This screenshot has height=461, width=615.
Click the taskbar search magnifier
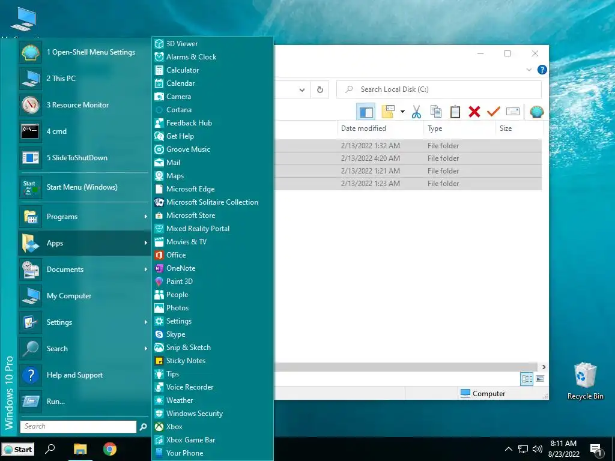(x=50, y=449)
